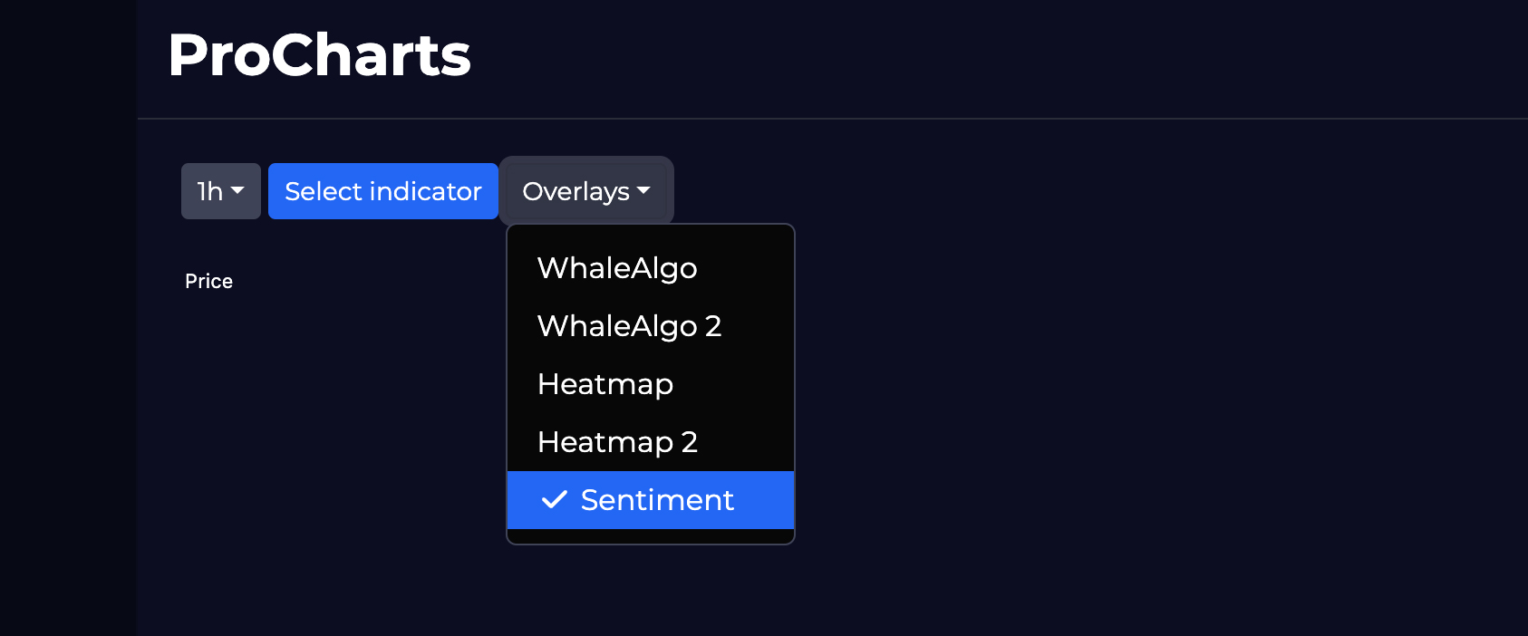This screenshot has width=1528, height=636.
Task: Uncheck the Sentiment overlay option
Action: [651, 500]
